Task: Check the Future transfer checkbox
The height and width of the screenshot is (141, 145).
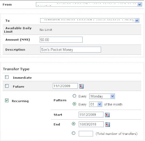Action: pyautogui.click(x=7, y=86)
